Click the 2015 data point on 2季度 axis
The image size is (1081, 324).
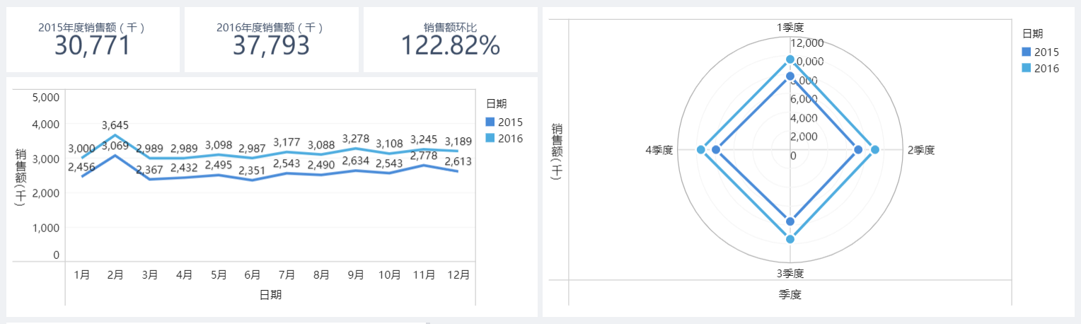pyautogui.click(x=859, y=150)
